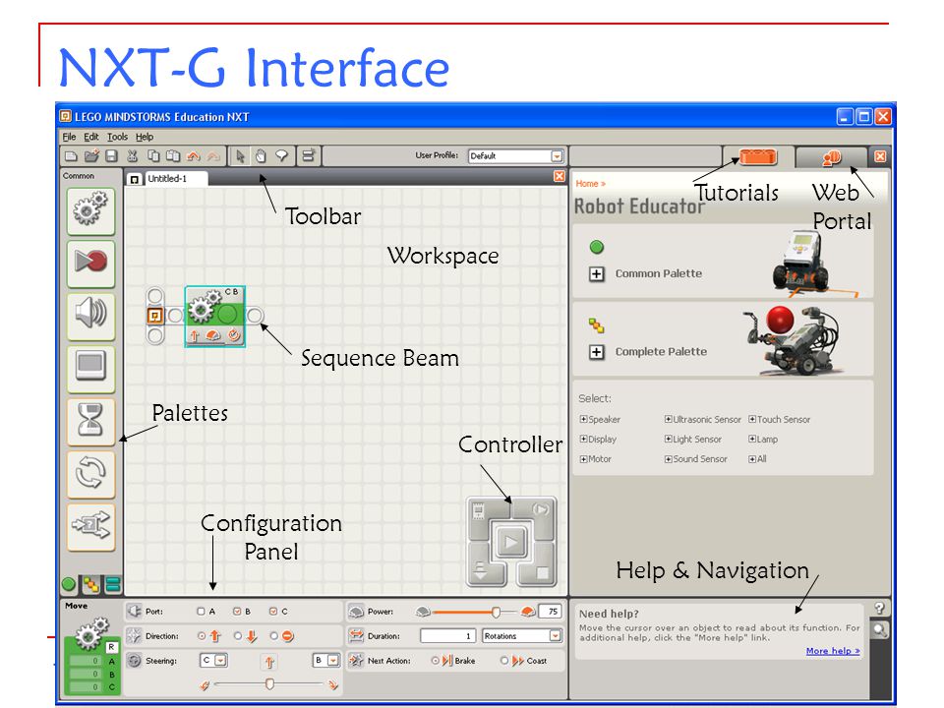Screen dimensions: 944x708
Task: Select the Brake next action radio button
Action: coord(435,661)
